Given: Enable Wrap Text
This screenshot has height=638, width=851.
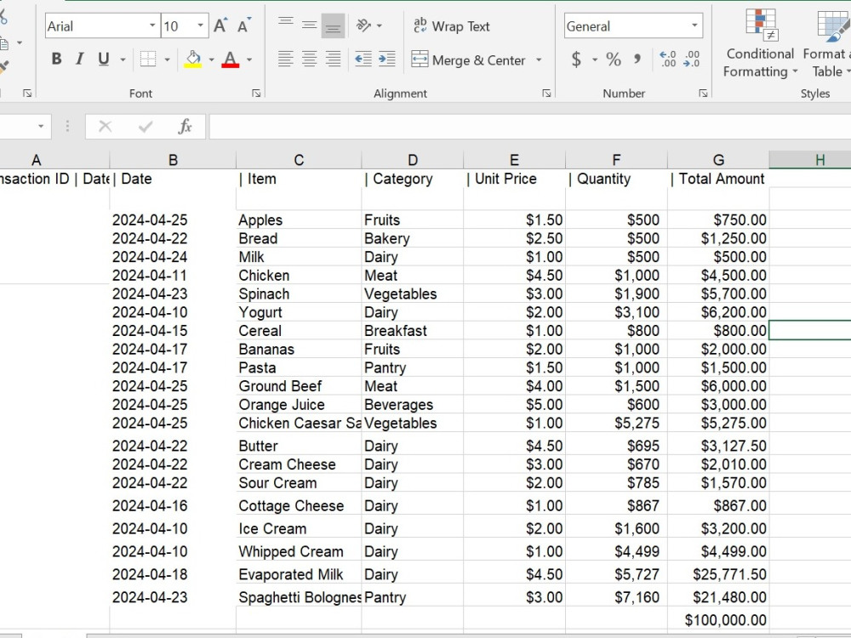Looking at the screenshot, I should click(x=452, y=26).
